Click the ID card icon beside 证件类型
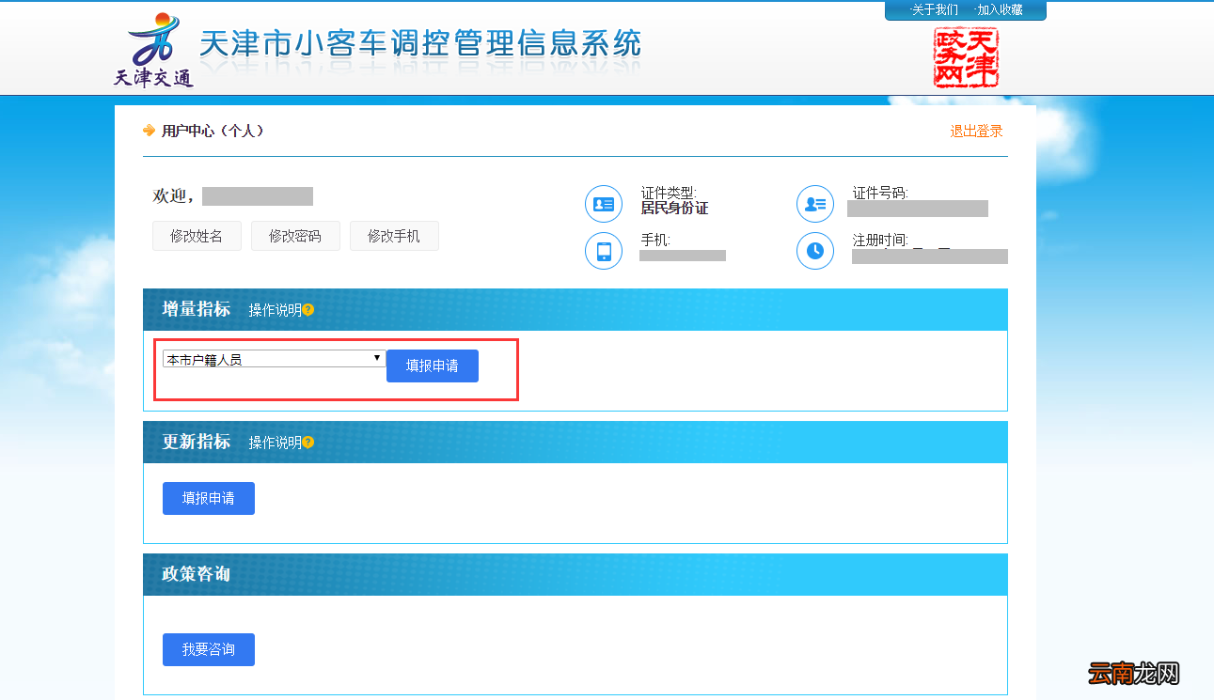The image size is (1214, 700). [603, 203]
